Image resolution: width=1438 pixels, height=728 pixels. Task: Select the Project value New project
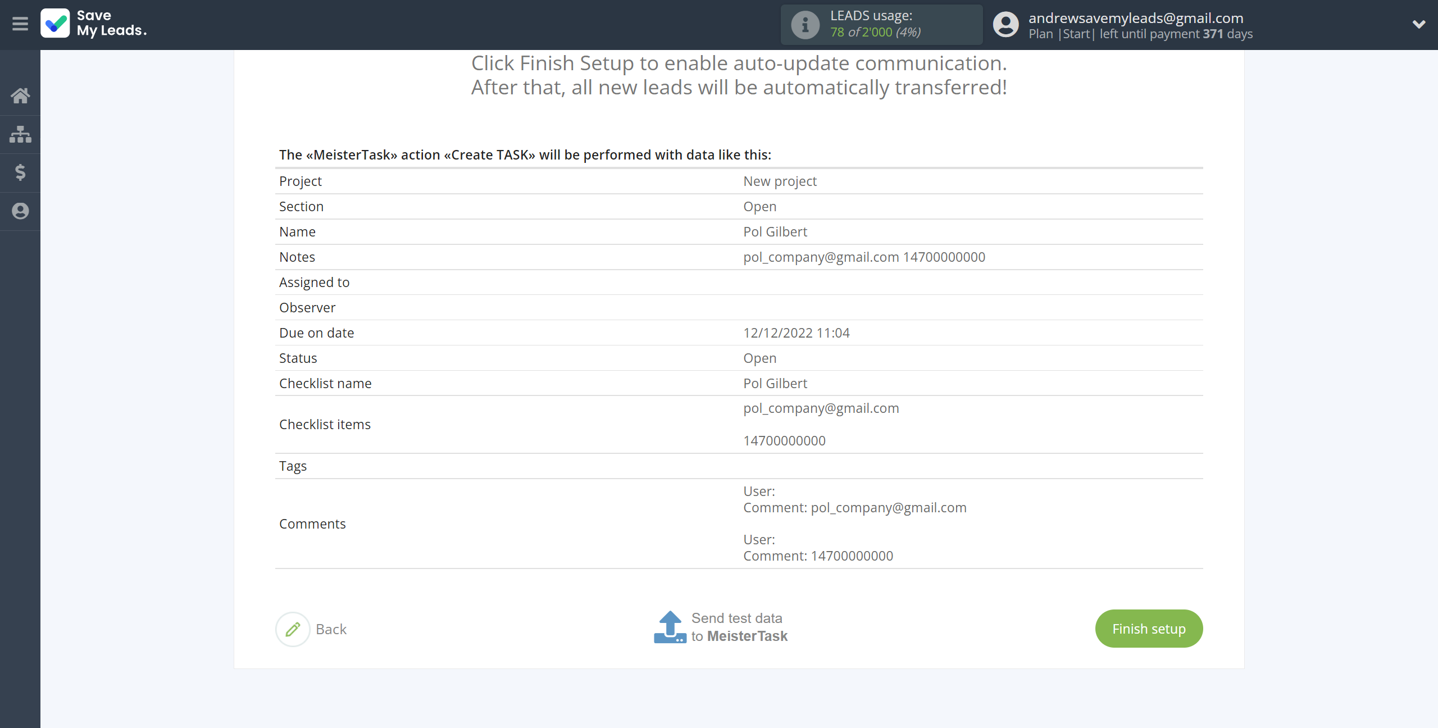(780, 181)
